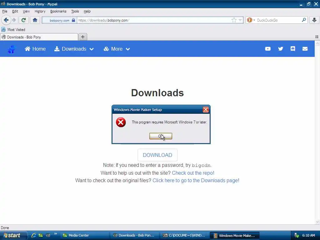Image resolution: width=320 pixels, height=240 pixels.
Task: Open the Tools menu
Action: coord(75,12)
